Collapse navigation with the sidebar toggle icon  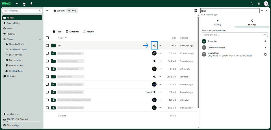click(47, 11)
